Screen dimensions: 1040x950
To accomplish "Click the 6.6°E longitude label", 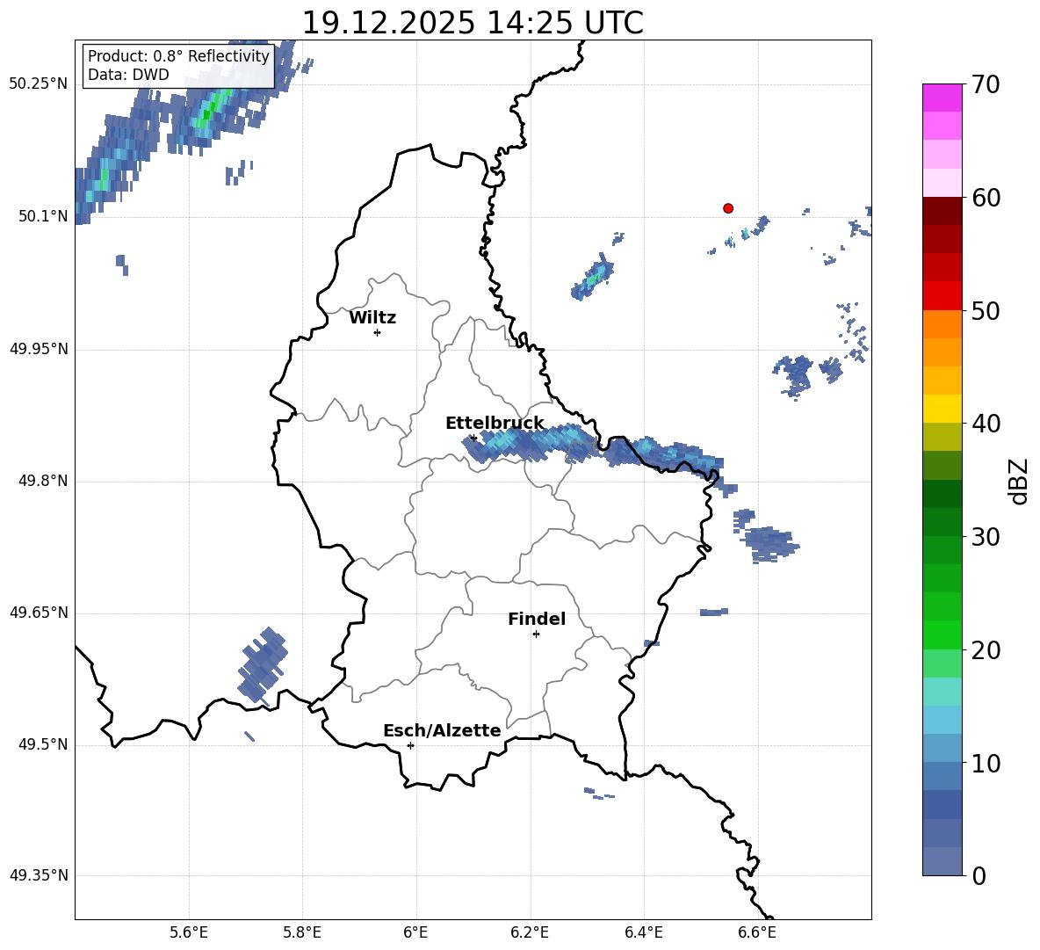I will point(757,932).
